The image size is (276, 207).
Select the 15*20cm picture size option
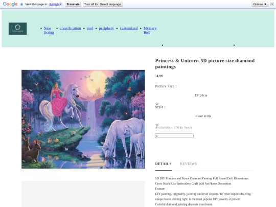tap(201, 96)
